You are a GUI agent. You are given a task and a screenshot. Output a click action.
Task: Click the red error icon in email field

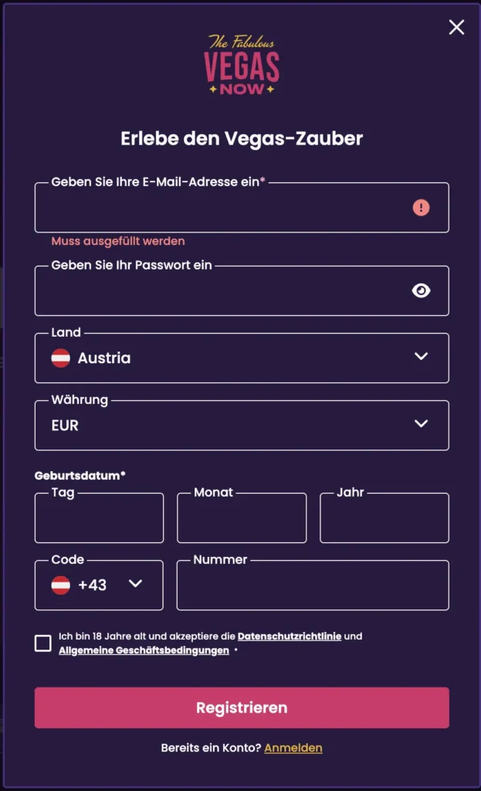point(421,208)
